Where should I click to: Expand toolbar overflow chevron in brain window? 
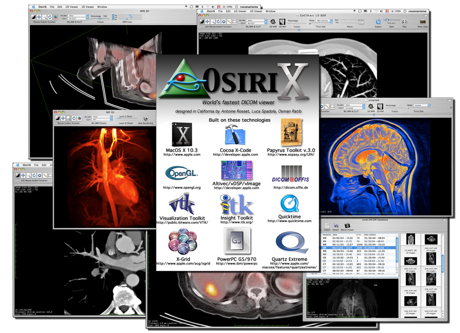(451, 107)
